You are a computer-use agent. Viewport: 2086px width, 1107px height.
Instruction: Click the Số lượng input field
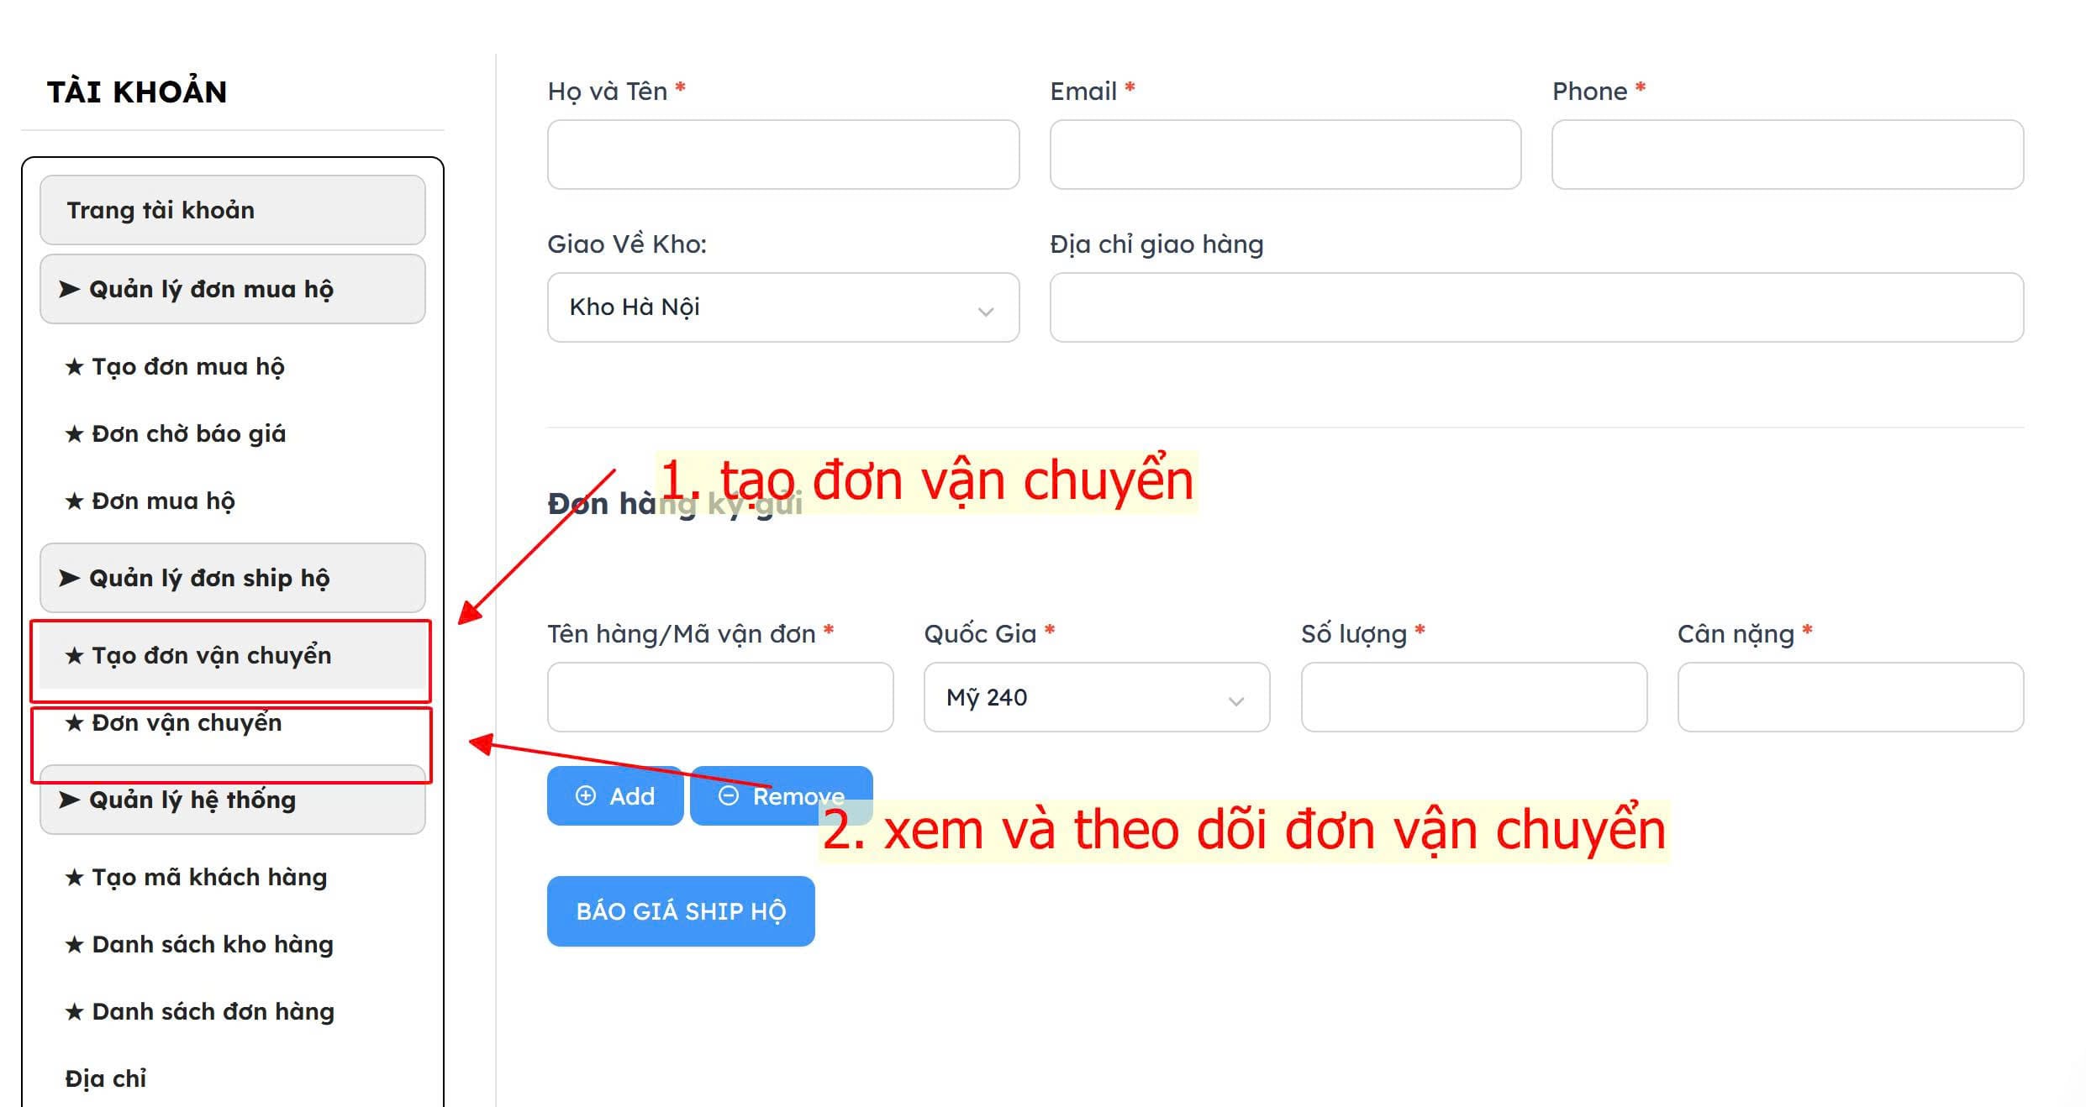tap(1474, 697)
